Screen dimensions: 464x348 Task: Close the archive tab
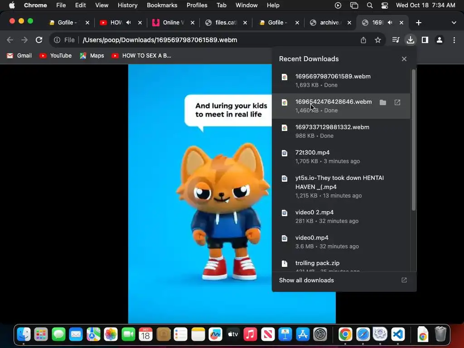[x=349, y=23]
